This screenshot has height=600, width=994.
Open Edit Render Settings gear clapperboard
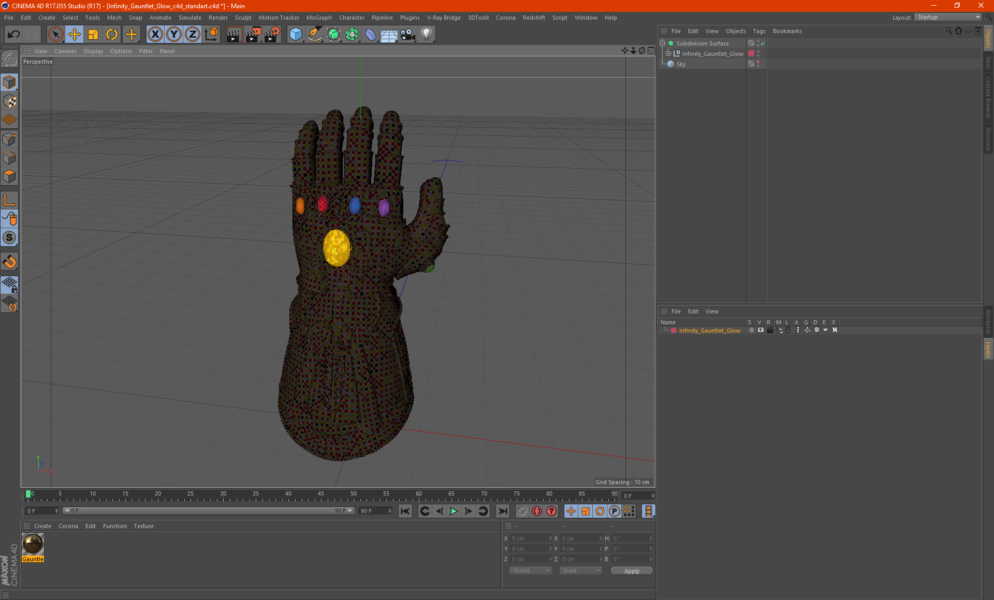point(272,34)
